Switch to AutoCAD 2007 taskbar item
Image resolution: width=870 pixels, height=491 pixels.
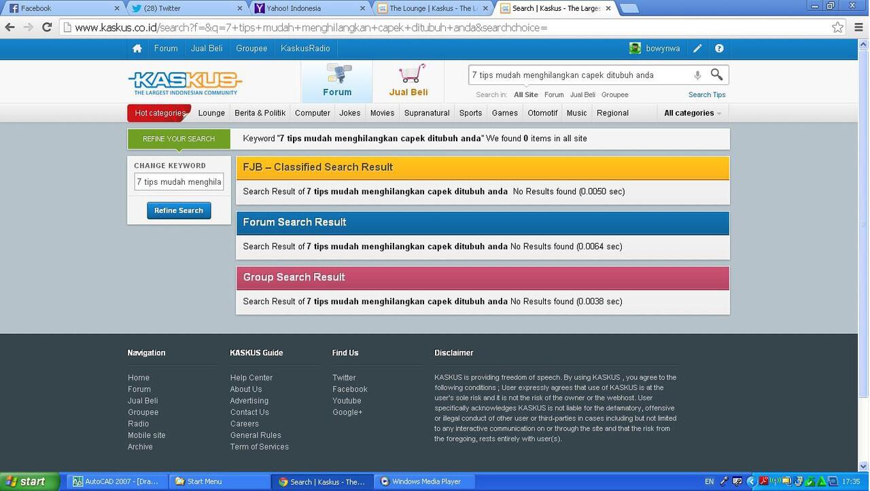(x=116, y=481)
